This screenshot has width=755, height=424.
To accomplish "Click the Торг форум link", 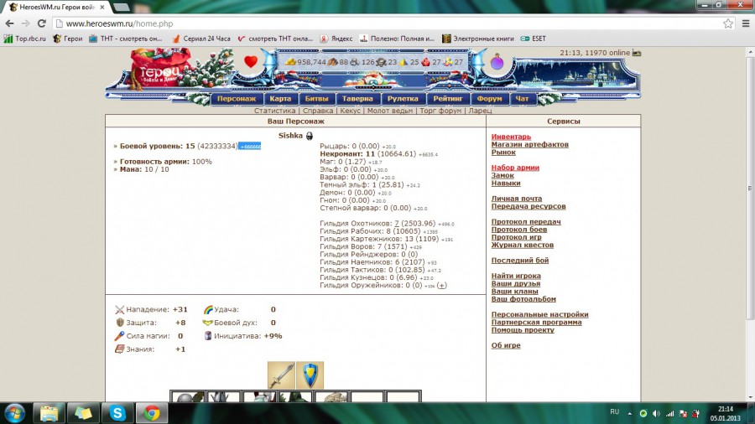I will 440,111.
